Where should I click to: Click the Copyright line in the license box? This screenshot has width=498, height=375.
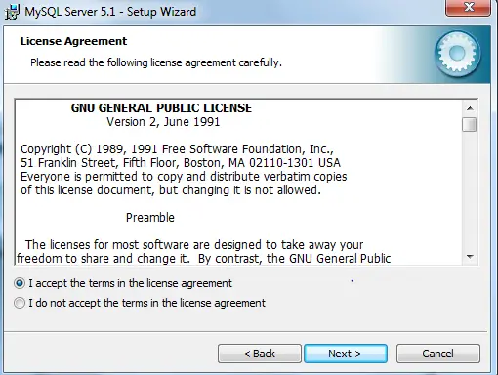[x=177, y=149]
